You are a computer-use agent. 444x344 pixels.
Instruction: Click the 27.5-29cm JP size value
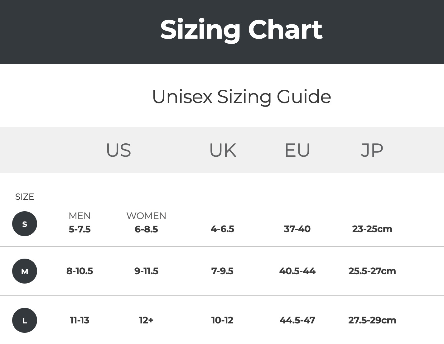(372, 320)
